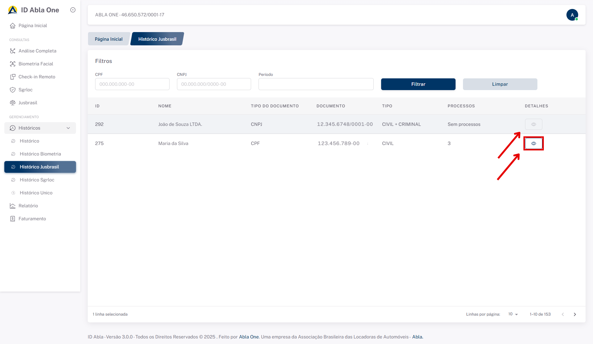
Task: View details of Maria da Silva row
Action: point(533,143)
